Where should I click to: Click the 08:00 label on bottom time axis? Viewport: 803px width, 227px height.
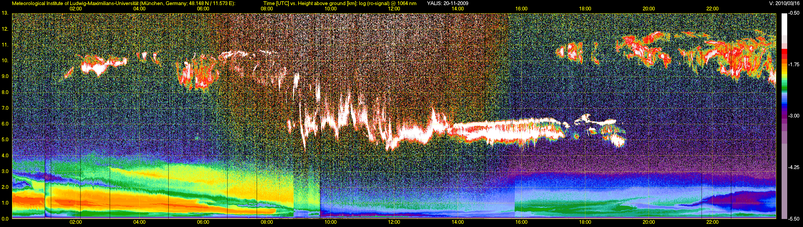(267, 222)
